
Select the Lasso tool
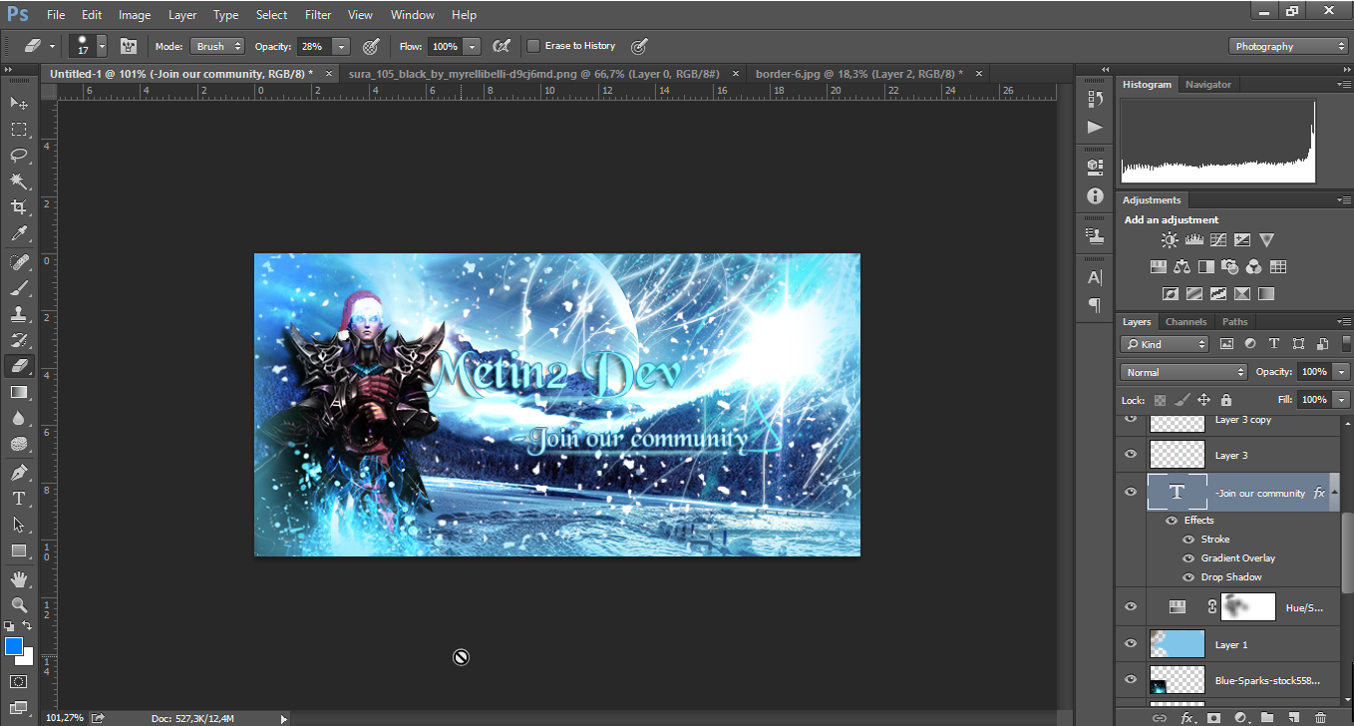pyautogui.click(x=19, y=156)
